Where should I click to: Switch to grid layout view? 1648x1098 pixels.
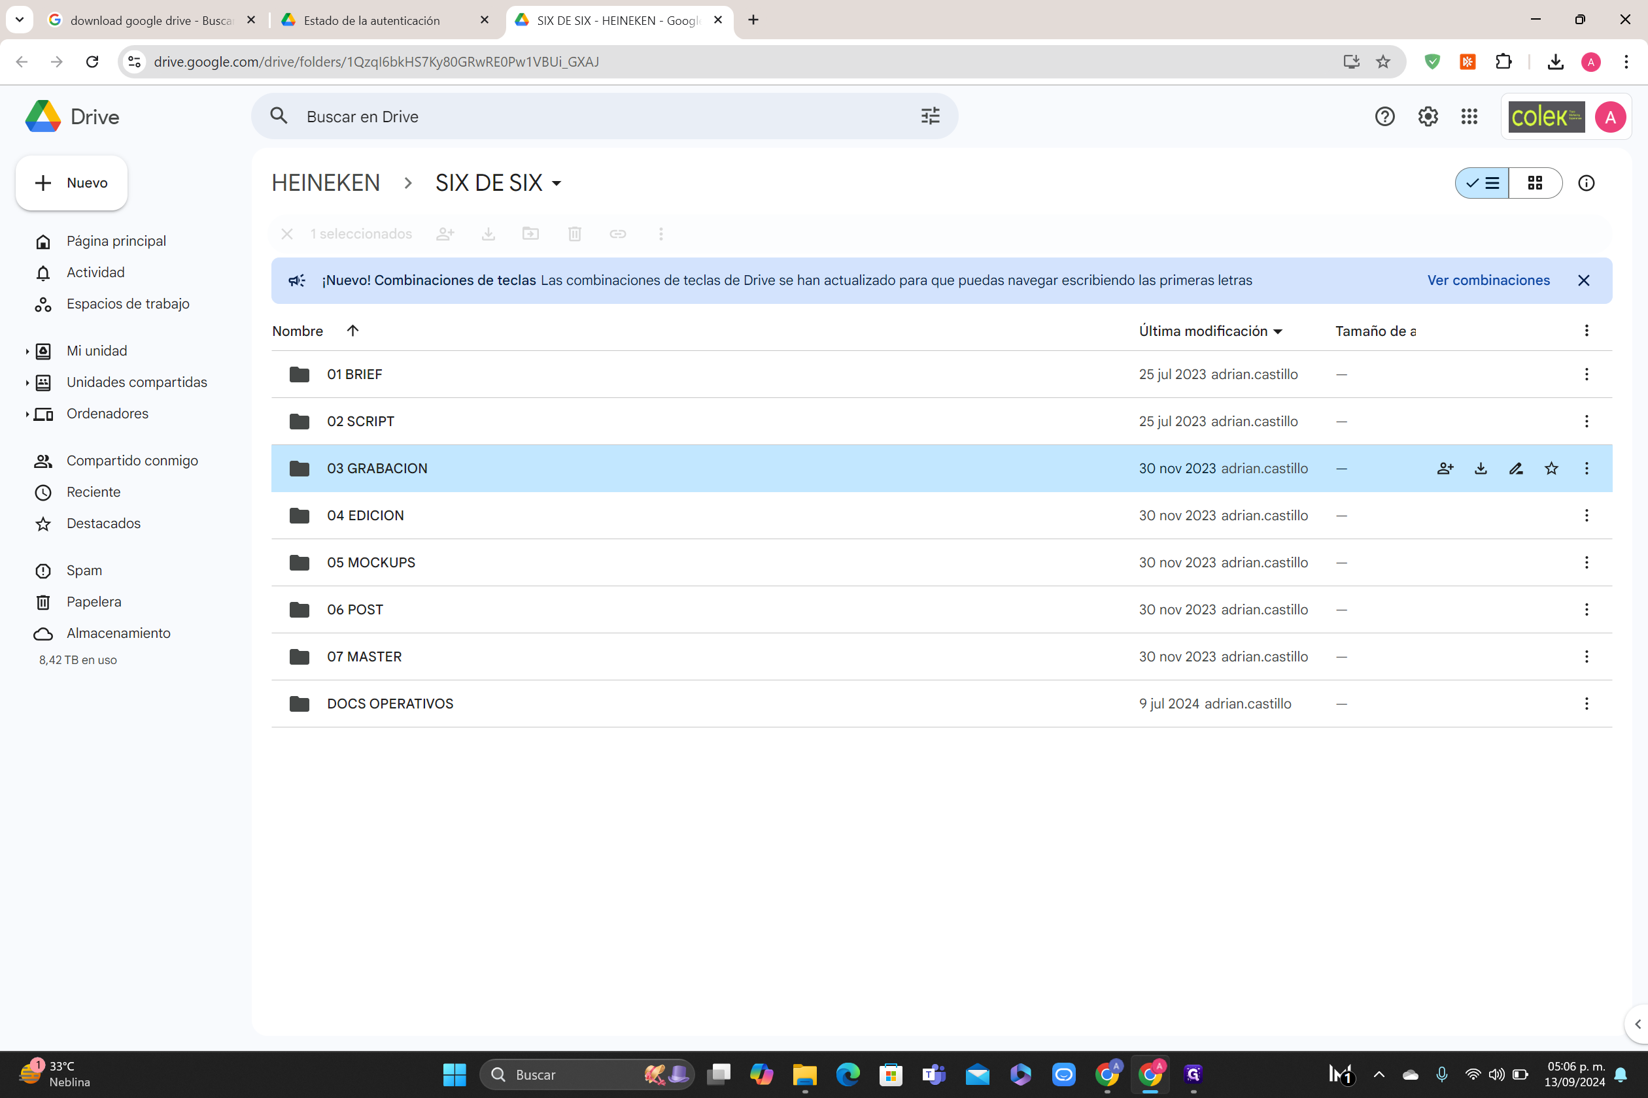click(x=1536, y=183)
